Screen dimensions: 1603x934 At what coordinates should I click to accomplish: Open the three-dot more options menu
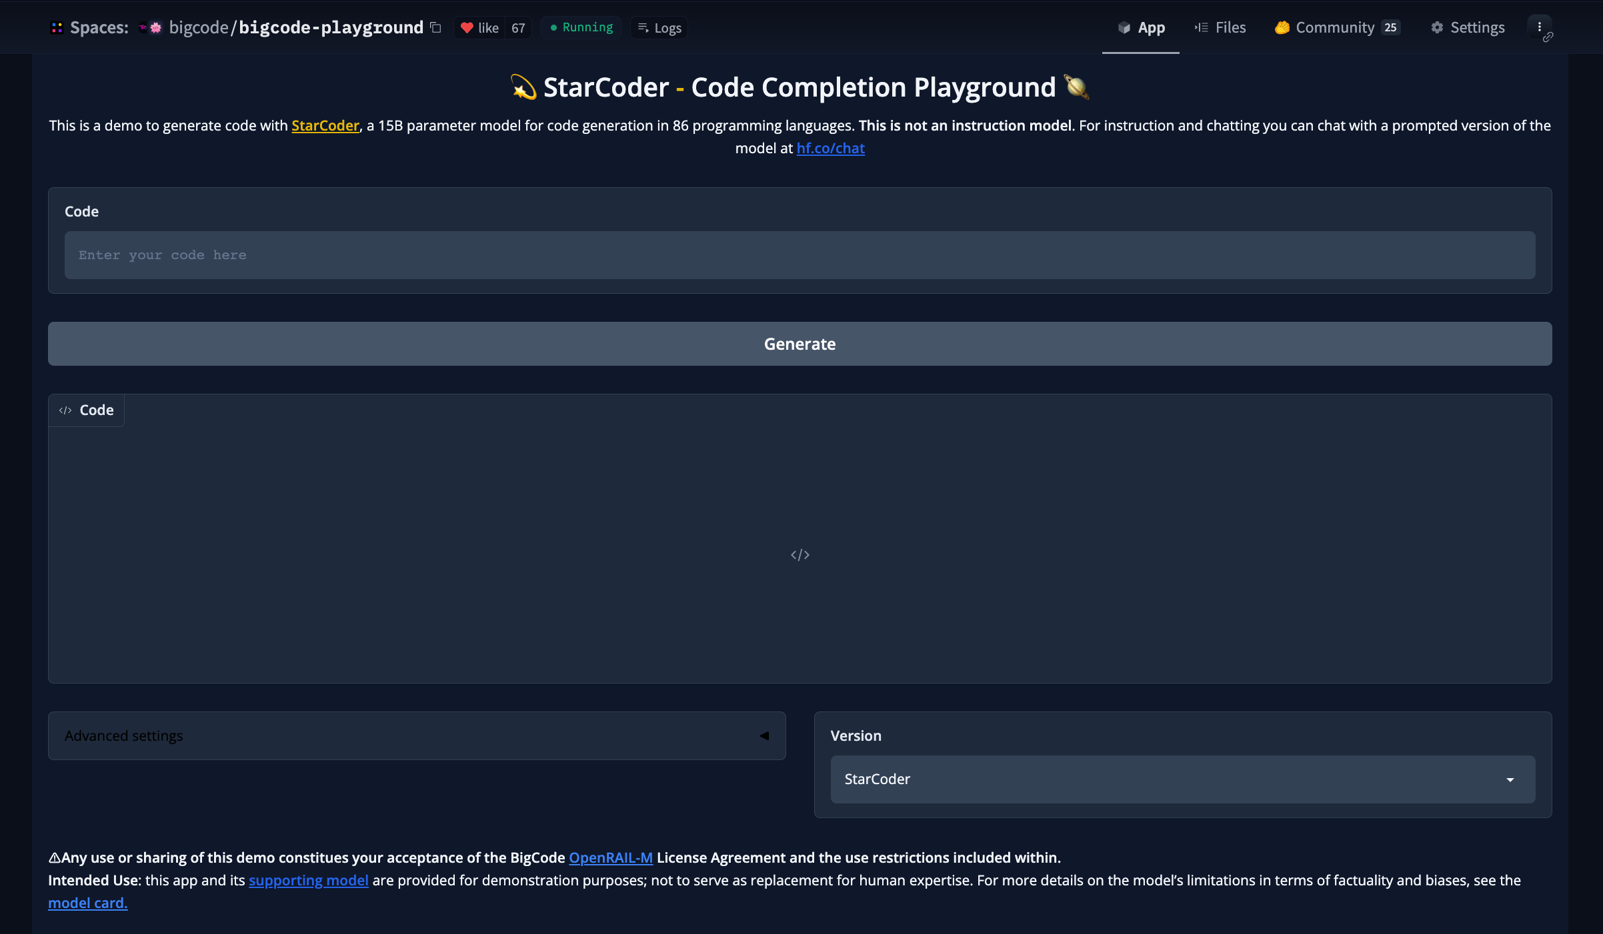click(x=1539, y=27)
